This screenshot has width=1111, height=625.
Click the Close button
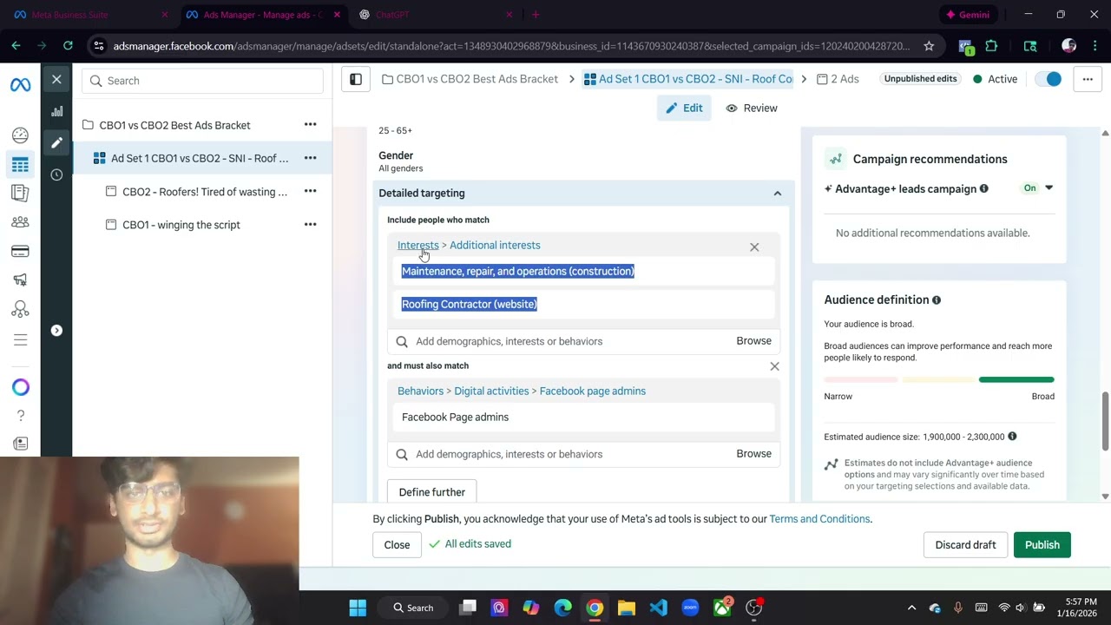point(397,545)
